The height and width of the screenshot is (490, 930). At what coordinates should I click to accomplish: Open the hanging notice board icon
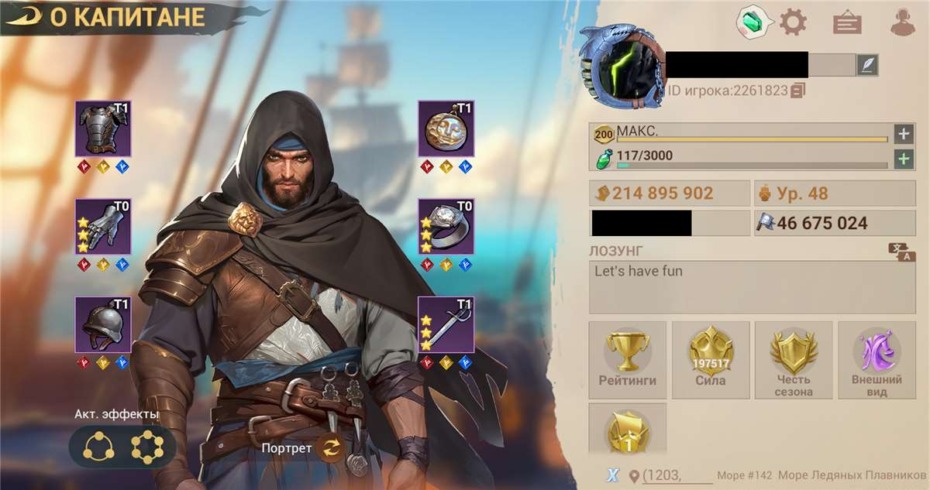(847, 23)
